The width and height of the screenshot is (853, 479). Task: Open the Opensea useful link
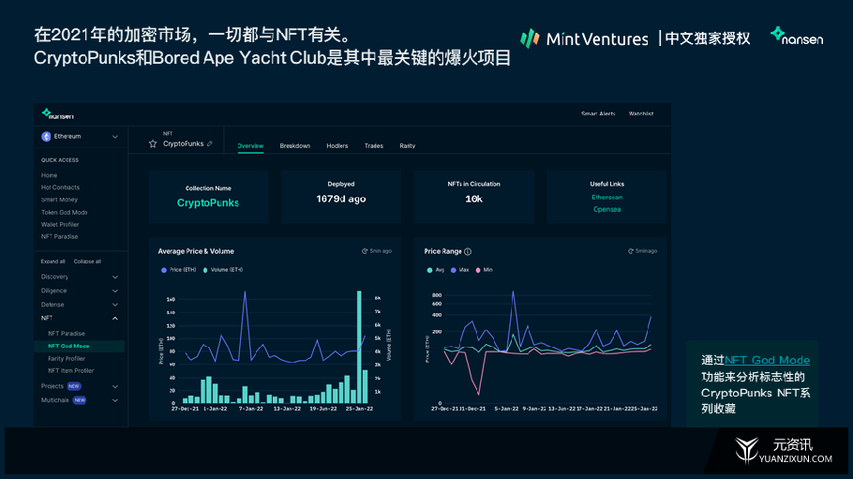point(607,209)
